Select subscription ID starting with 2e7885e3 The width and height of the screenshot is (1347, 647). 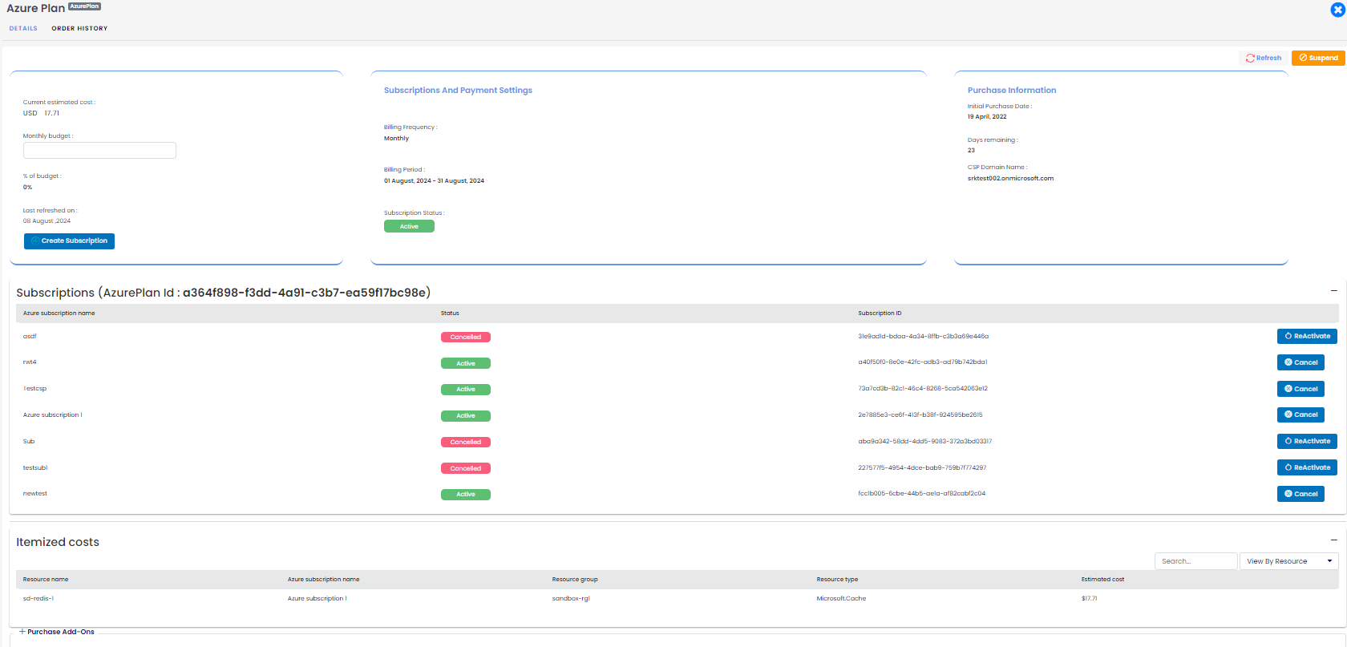point(920,414)
